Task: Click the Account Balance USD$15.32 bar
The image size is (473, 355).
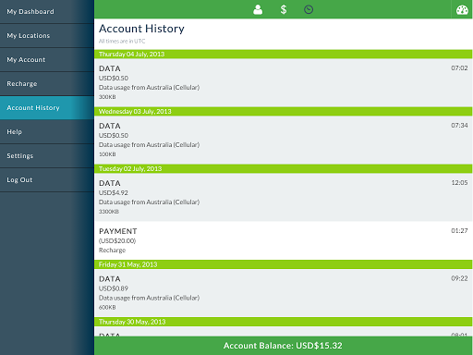Action: point(284,346)
